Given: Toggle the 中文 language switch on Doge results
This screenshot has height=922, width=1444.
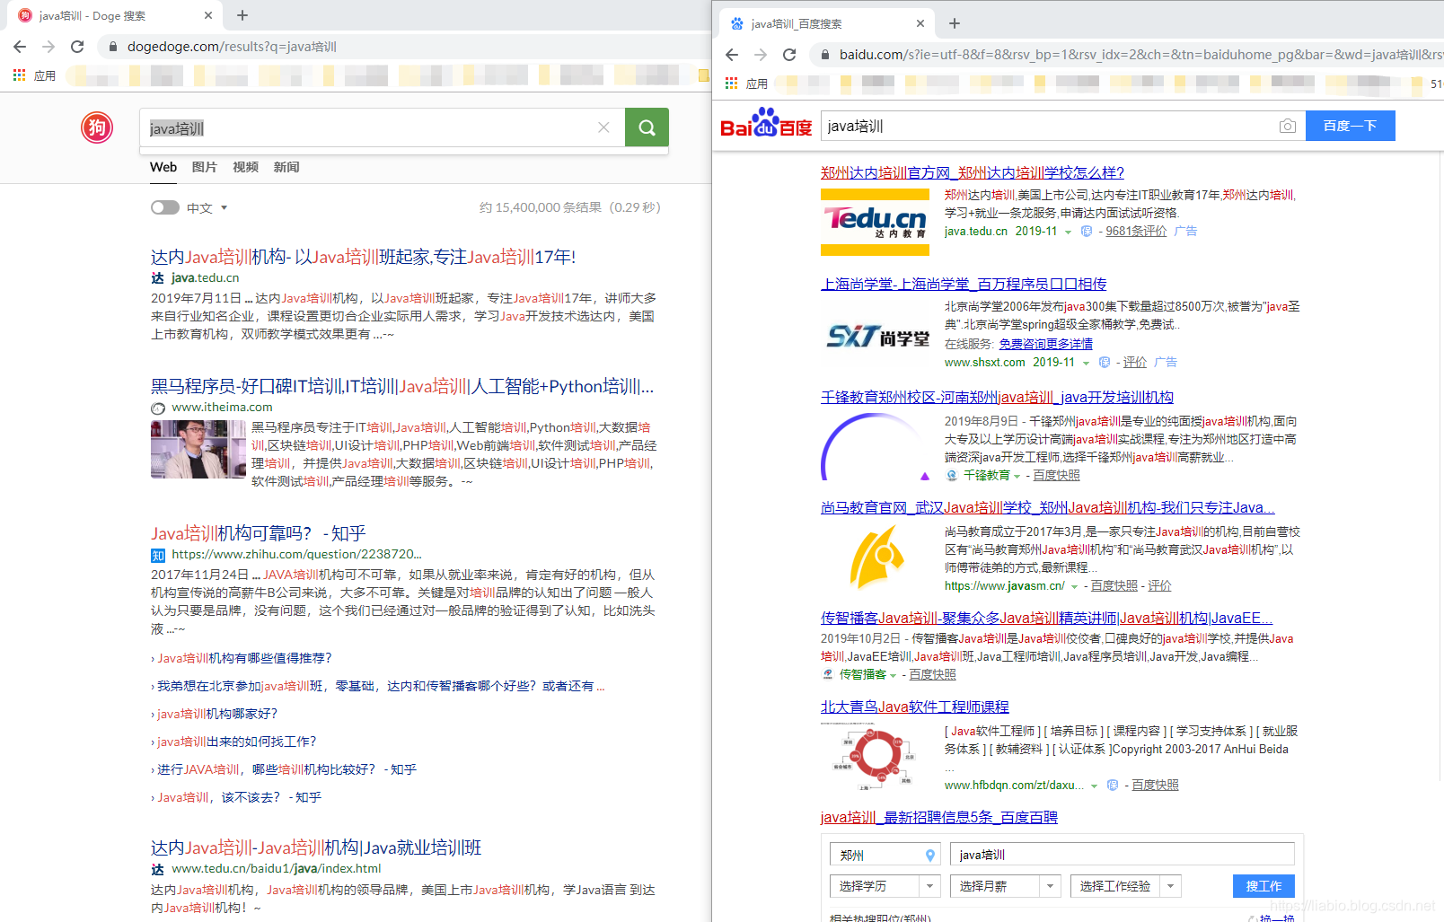Looking at the screenshot, I should pyautogui.click(x=164, y=206).
